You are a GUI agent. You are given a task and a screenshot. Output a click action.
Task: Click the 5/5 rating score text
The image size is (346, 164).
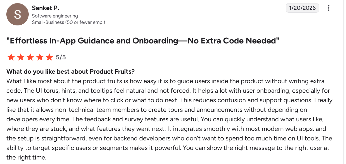pyautogui.click(x=61, y=57)
